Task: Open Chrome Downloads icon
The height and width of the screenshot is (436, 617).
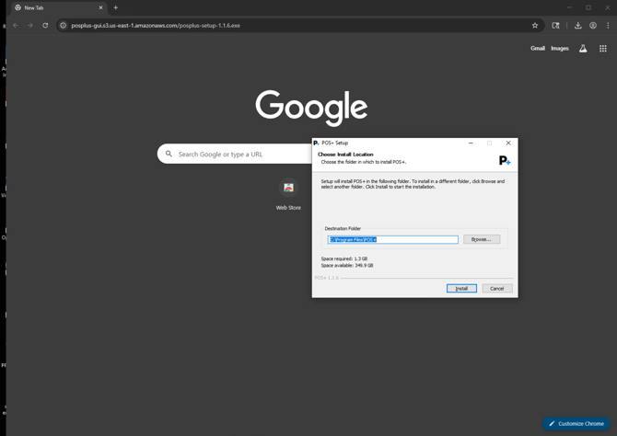Action: 577,26
